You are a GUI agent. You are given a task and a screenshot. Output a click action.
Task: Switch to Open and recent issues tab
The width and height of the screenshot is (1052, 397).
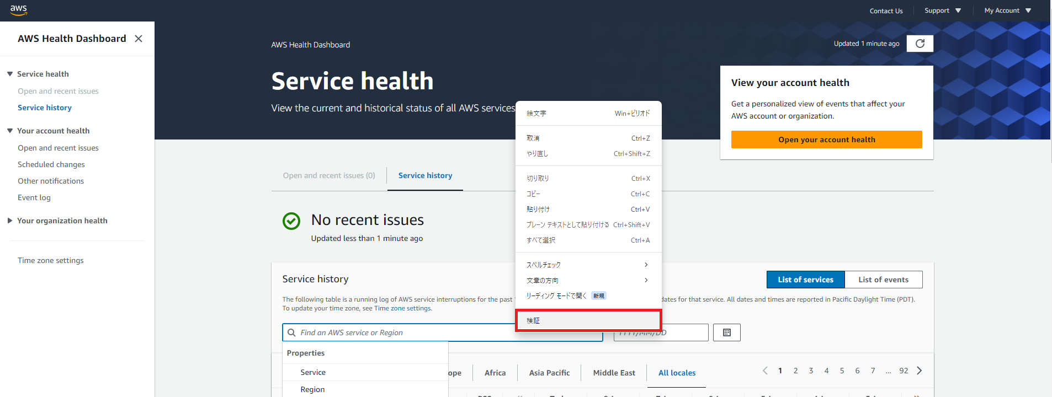(x=328, y=175)
